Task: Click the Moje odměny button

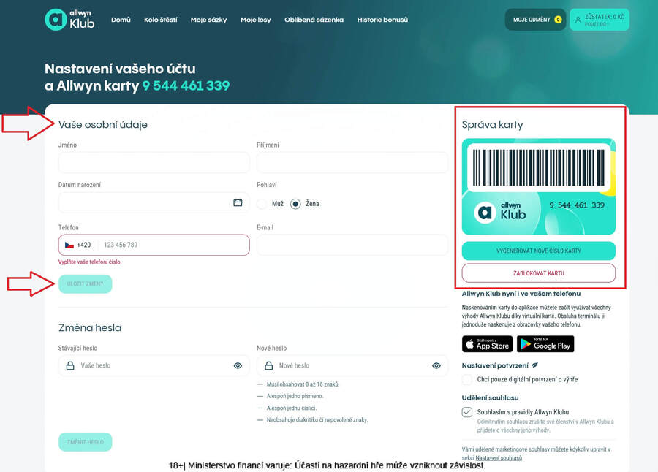Action: click(x=535, y=20)
